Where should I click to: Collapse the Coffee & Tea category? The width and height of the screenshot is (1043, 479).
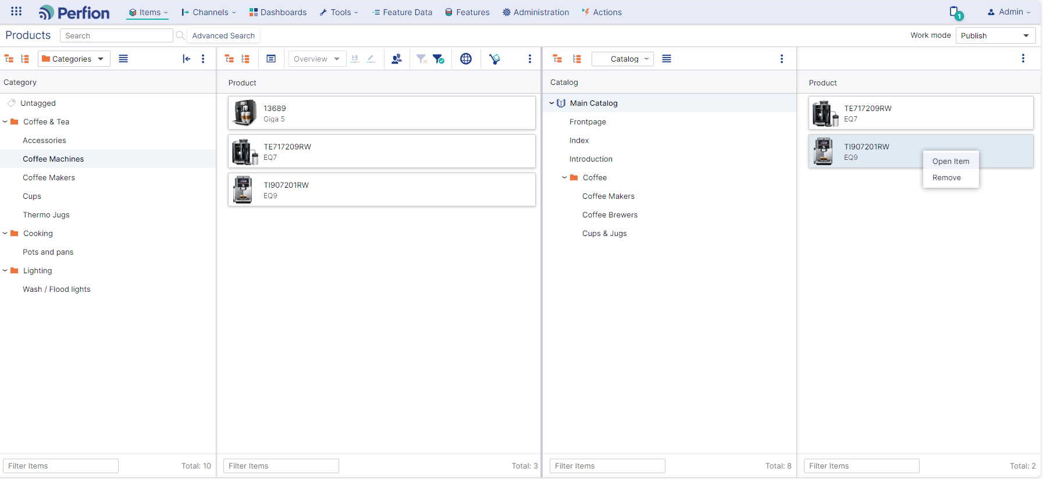click(x=5, y=121)
